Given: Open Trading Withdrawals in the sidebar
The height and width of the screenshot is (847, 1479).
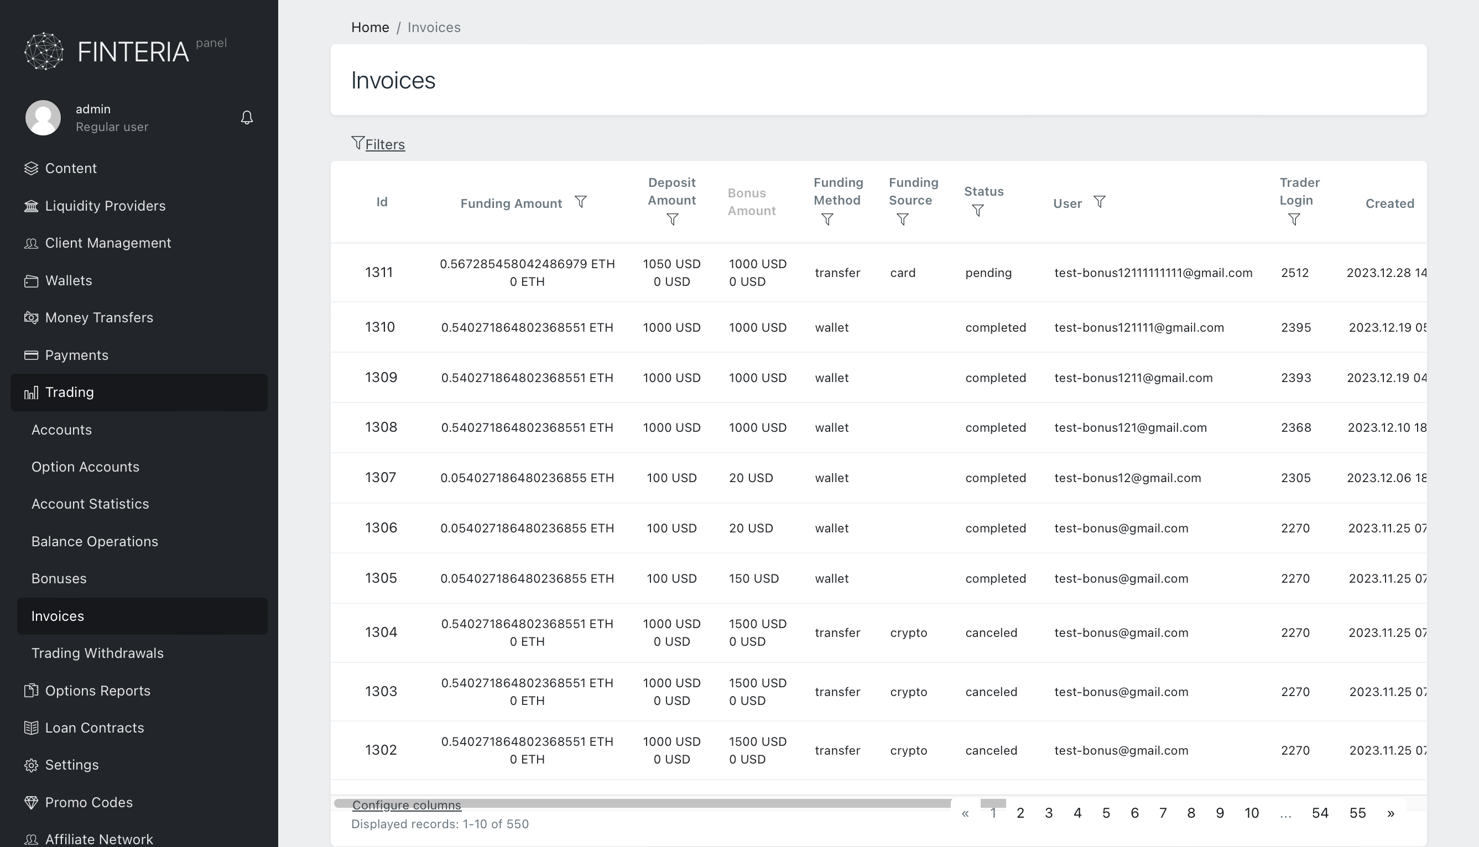Looking at the screenshot, I should click(x=97, y=653).
